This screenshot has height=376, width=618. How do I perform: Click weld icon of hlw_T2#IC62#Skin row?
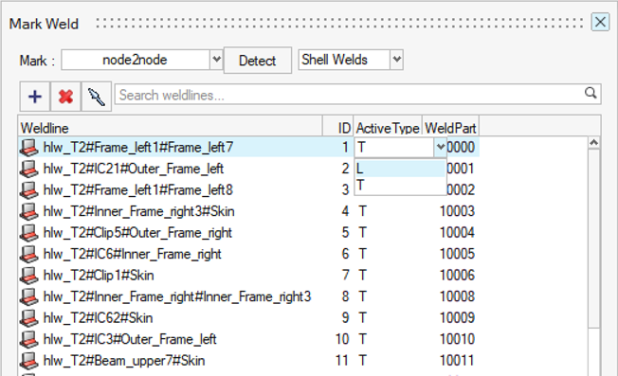[29, 318]
